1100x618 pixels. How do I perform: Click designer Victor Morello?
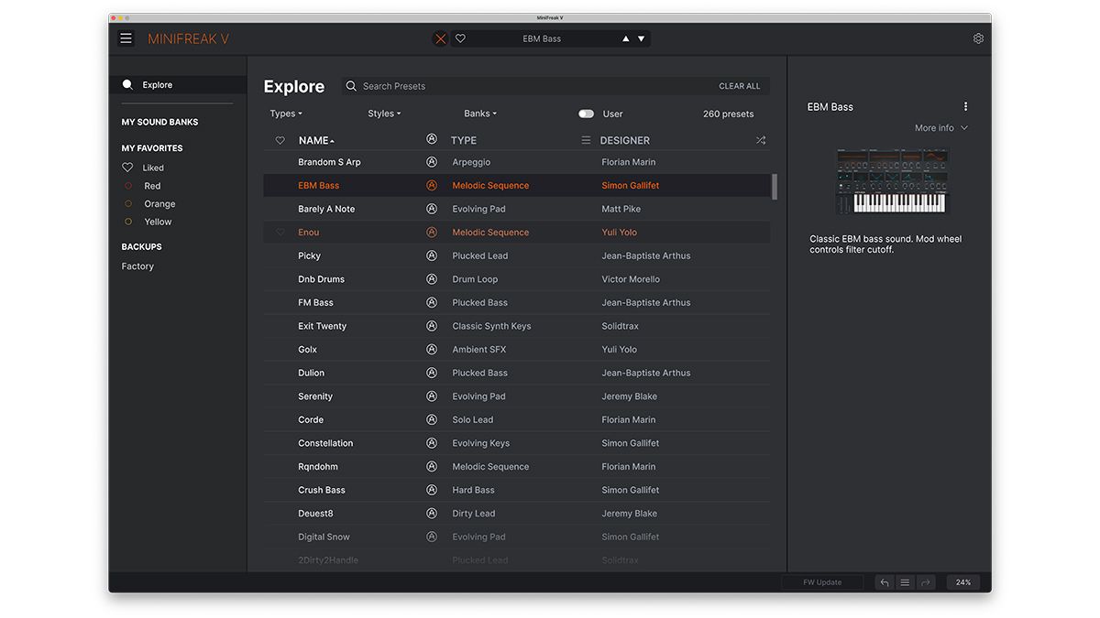[631, 279]
